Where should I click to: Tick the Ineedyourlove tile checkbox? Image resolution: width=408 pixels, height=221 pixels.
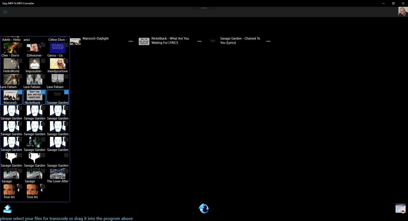[x=66, y=61]
